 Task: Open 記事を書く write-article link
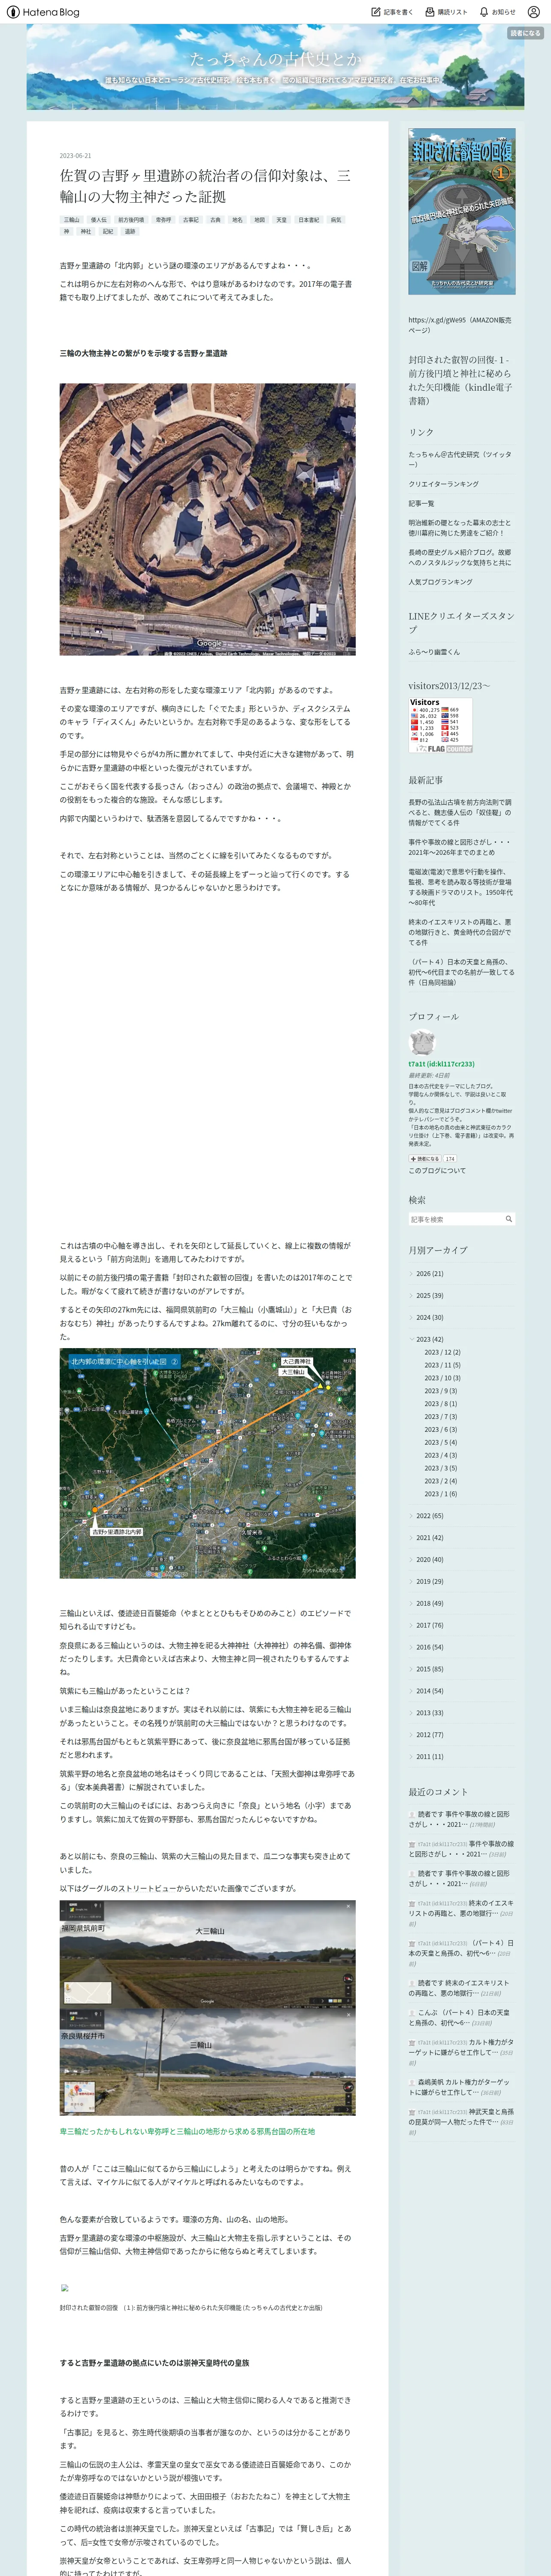[x=392, y=12]
